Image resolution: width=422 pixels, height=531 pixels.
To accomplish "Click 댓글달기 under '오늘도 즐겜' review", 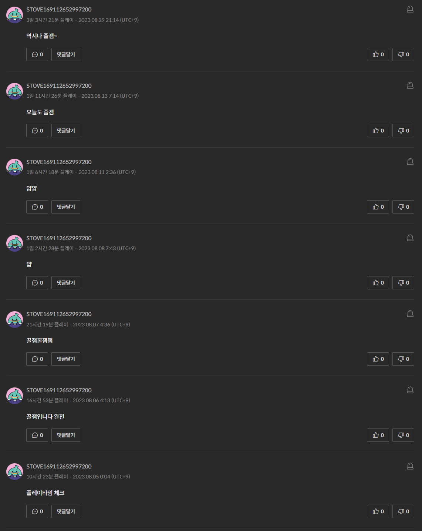I will 66,131.
